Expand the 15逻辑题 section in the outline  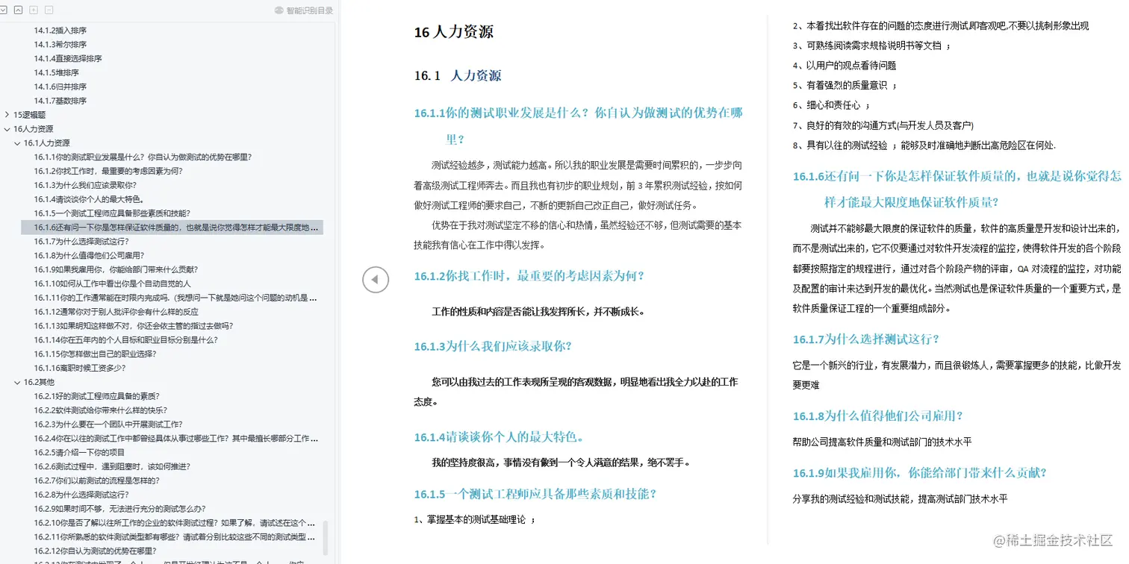(6, 115)
